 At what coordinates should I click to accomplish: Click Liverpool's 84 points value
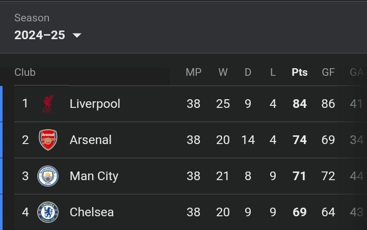299,103
